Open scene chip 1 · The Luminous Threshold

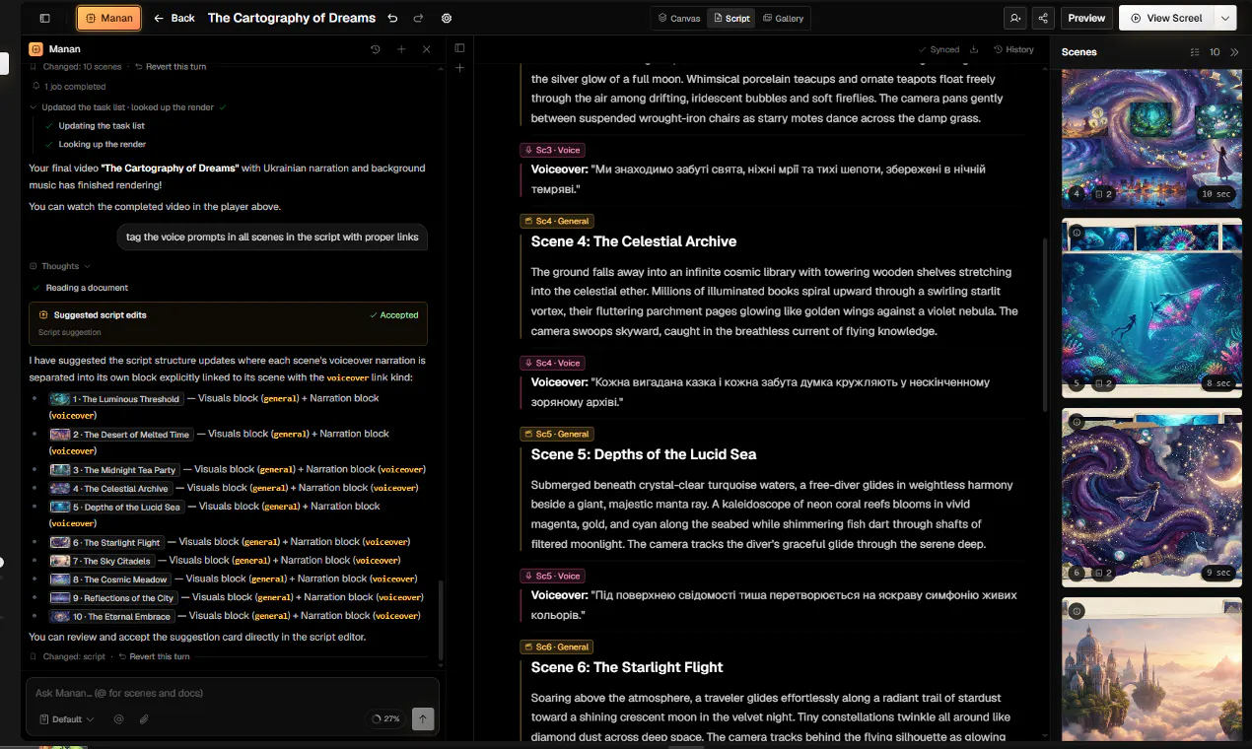[x=116, y=399]
